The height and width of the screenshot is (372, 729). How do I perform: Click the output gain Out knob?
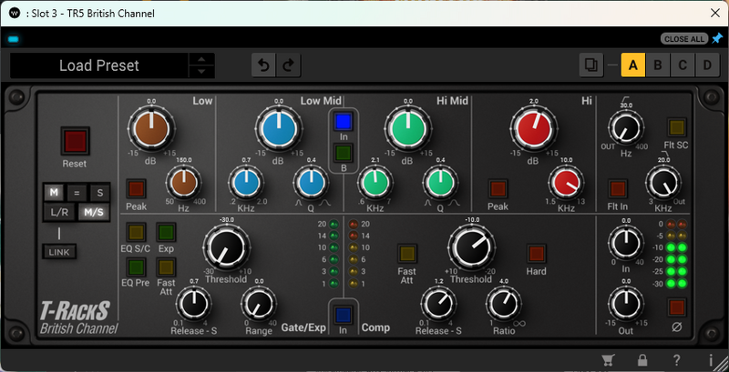pyautogui.click(x=626, y=304)
